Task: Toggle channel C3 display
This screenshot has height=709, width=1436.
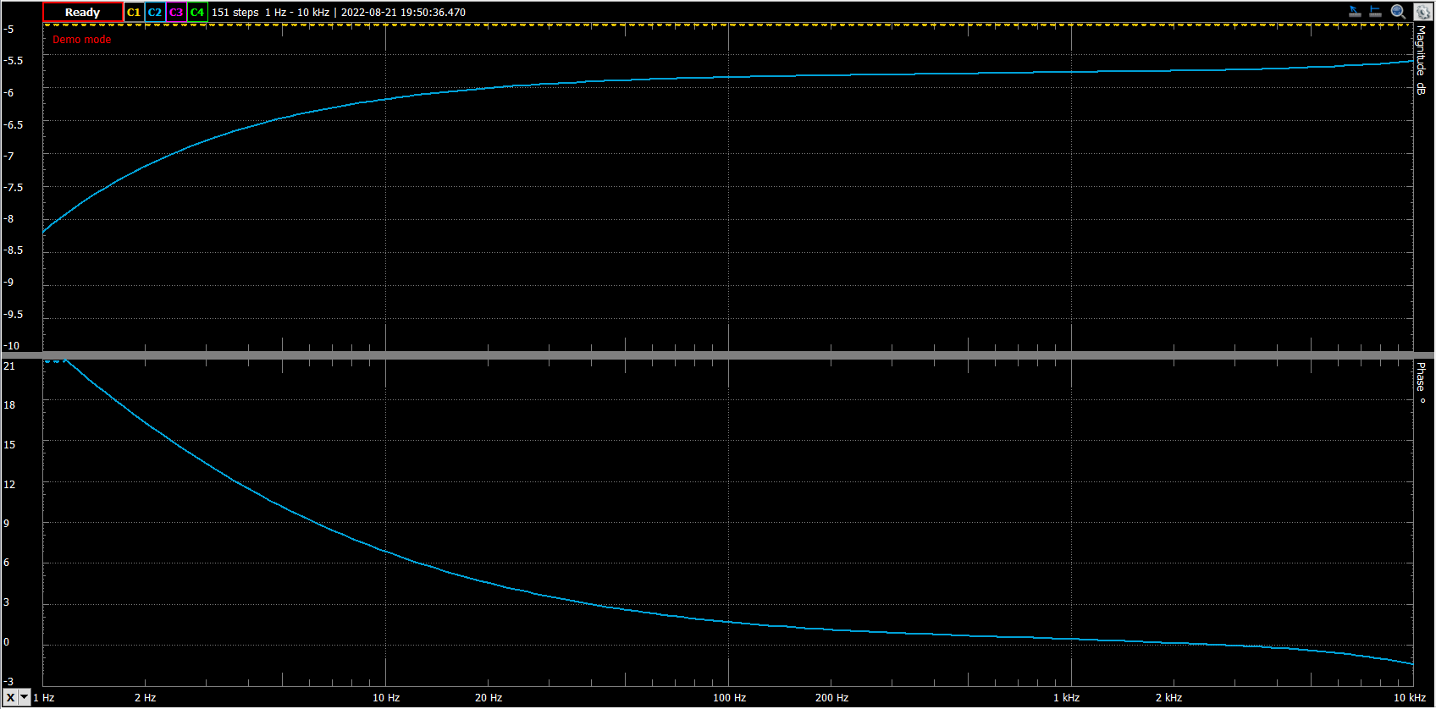Action: tap(176, 13)
